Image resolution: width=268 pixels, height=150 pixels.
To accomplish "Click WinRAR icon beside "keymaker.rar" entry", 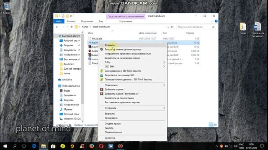I will pyautogui.click(x=102, y=94).
